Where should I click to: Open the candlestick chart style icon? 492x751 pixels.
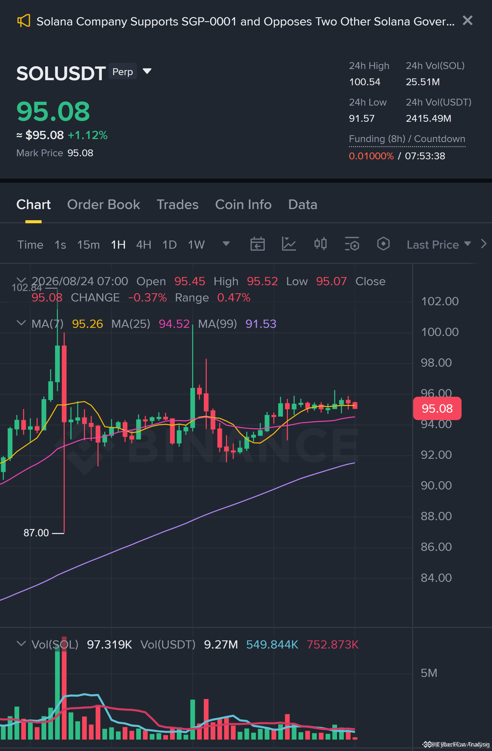[320, 244]
